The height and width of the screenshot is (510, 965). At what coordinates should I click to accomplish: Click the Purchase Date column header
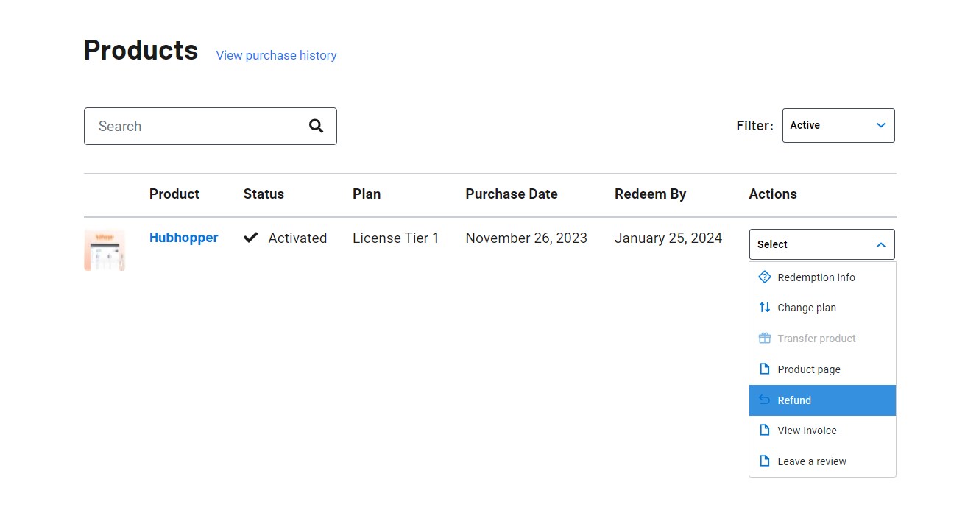tap(511, 194)
